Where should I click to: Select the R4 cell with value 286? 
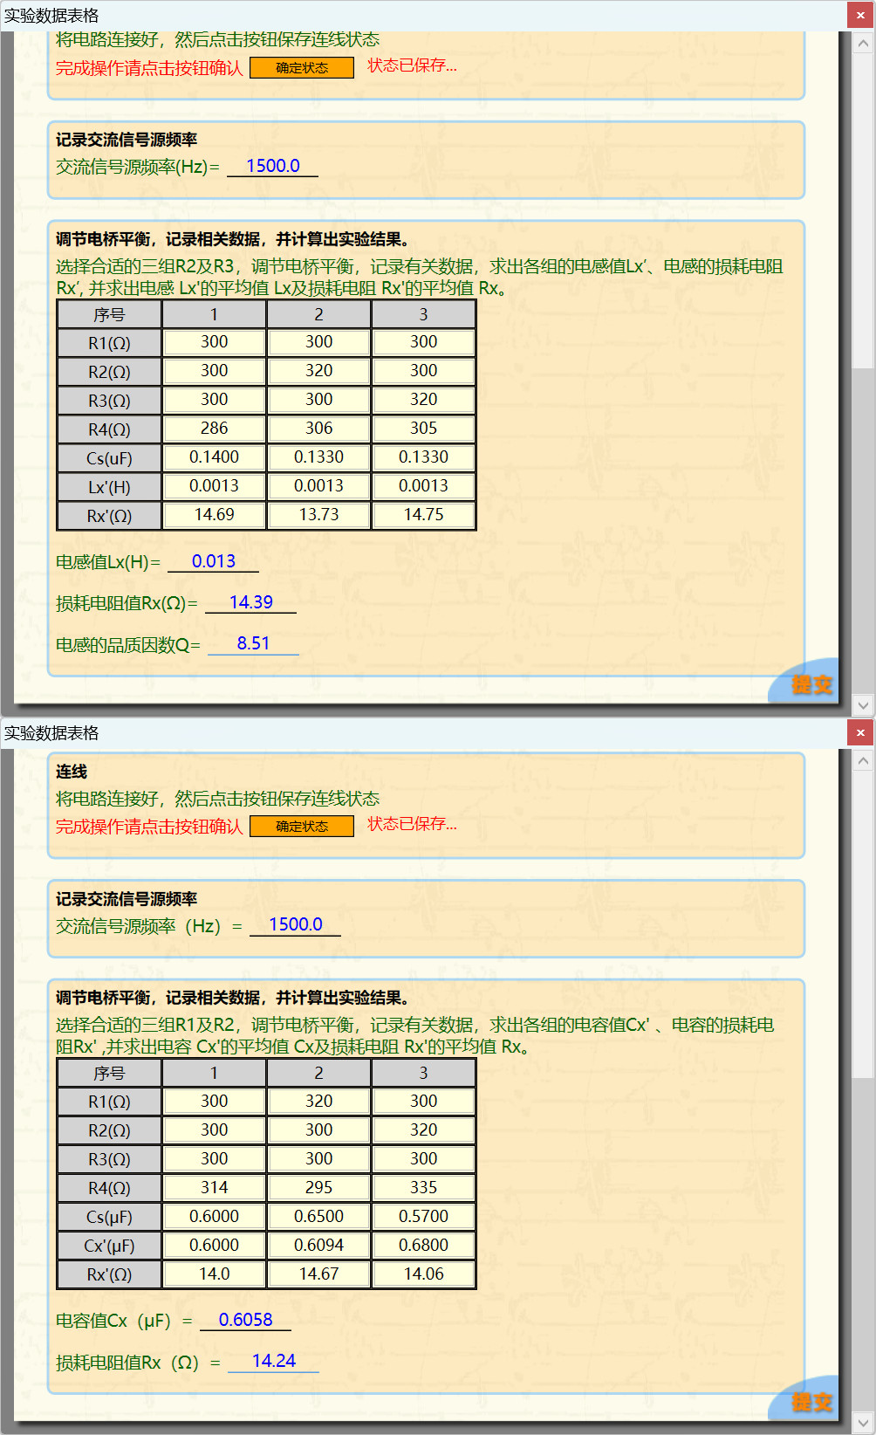(214, 429)
